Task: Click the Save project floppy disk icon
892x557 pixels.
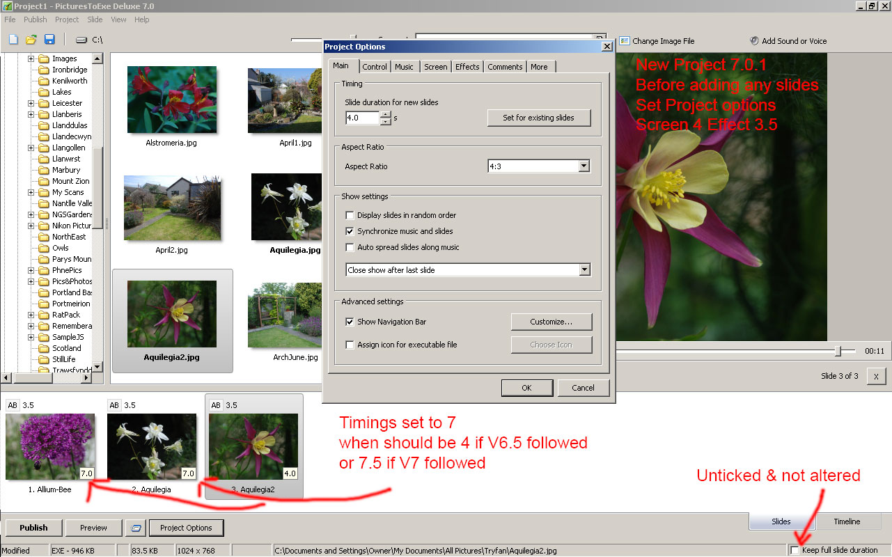Action: click(x=49, y=40)
